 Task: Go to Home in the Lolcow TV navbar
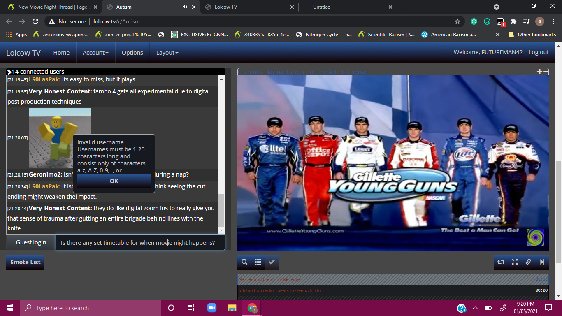click(x=61, y=53)
